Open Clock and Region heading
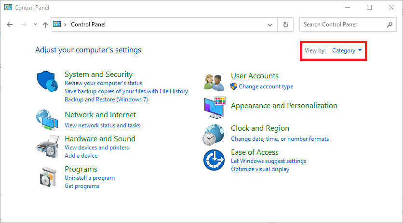The height and width of the screenshot is (223, 403). pyautogui.click(x=260, y=128)
